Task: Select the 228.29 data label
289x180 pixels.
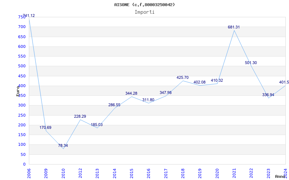Action: click(x=80, y=116)
